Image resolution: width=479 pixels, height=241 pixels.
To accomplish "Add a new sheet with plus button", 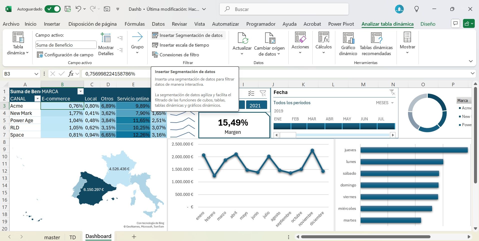I will pos(134,237).
